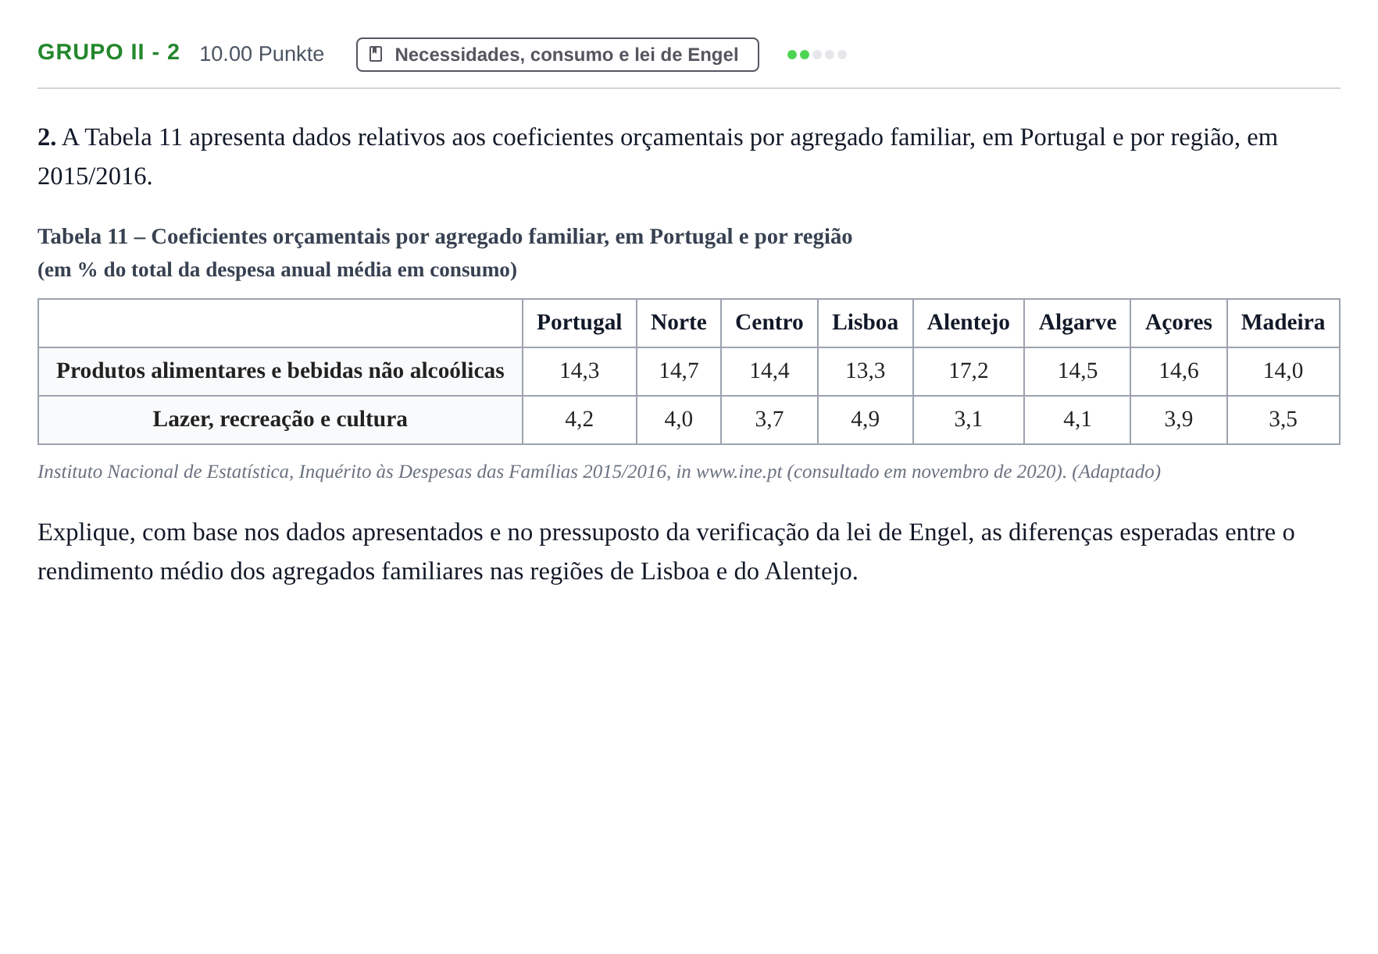
Task: Click the book icon in topic tag
Action: pyautogui.click(x=376, y=55)
